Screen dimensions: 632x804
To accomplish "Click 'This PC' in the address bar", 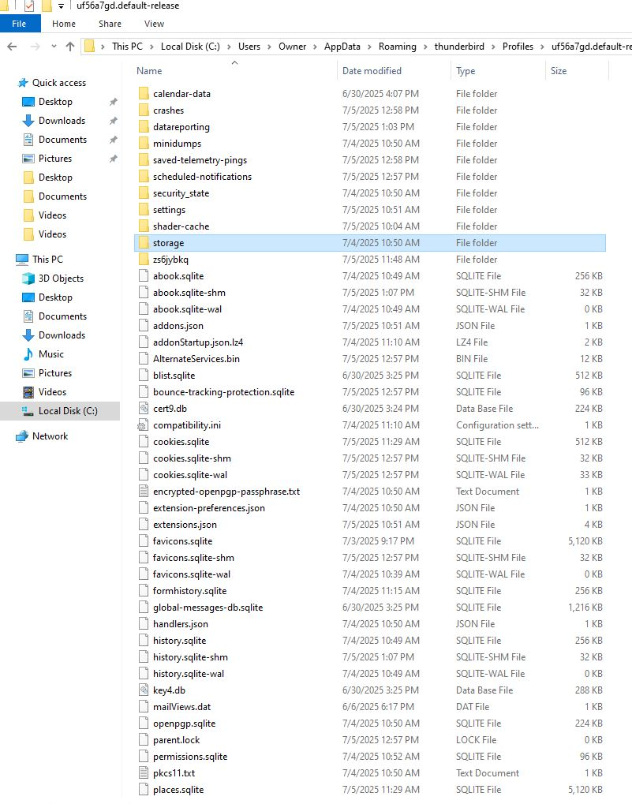I will click(127, 46).
